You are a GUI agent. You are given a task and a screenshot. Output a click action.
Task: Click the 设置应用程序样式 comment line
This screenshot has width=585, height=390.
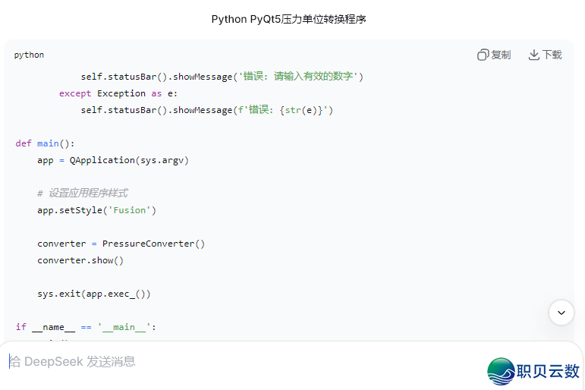coord(82,193)
